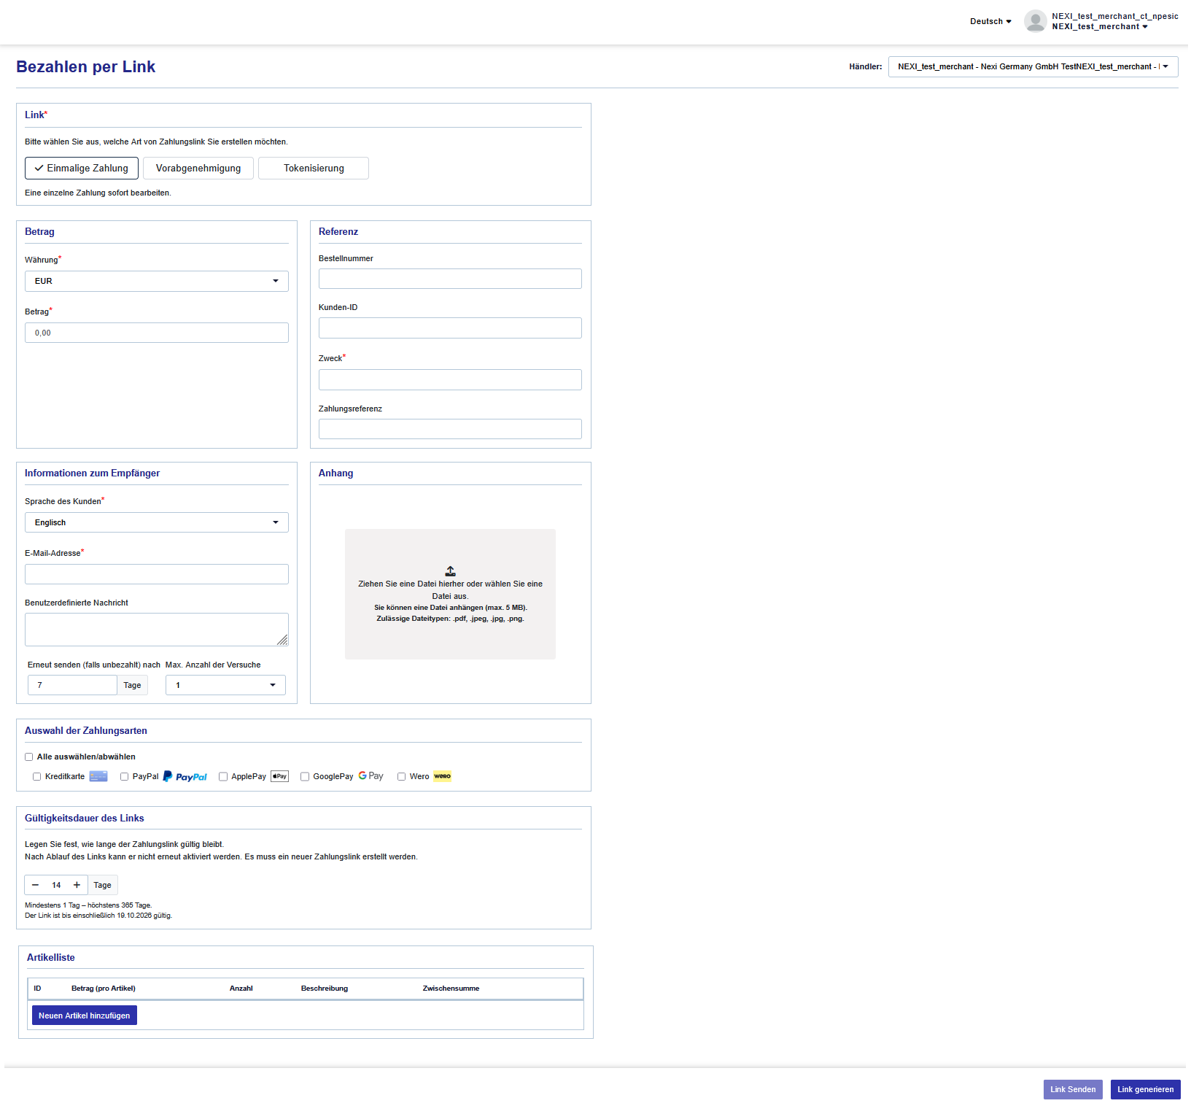Click the Zweck input field
The height and width of the screenshot is (1114, 1191).
450,379
